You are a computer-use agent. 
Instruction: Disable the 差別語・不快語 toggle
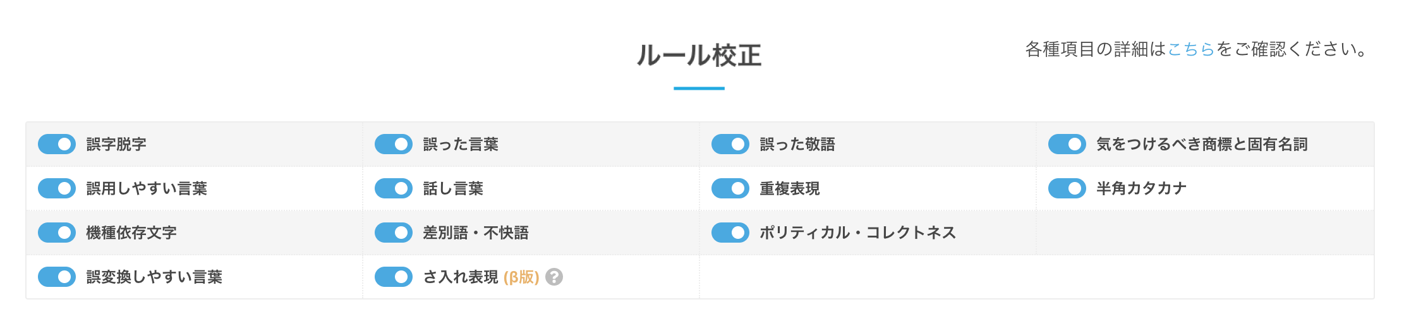click(x=394, y=233)
